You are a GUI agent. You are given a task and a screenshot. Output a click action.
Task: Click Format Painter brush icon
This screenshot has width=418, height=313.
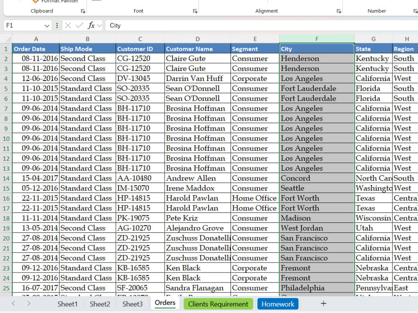36,1
